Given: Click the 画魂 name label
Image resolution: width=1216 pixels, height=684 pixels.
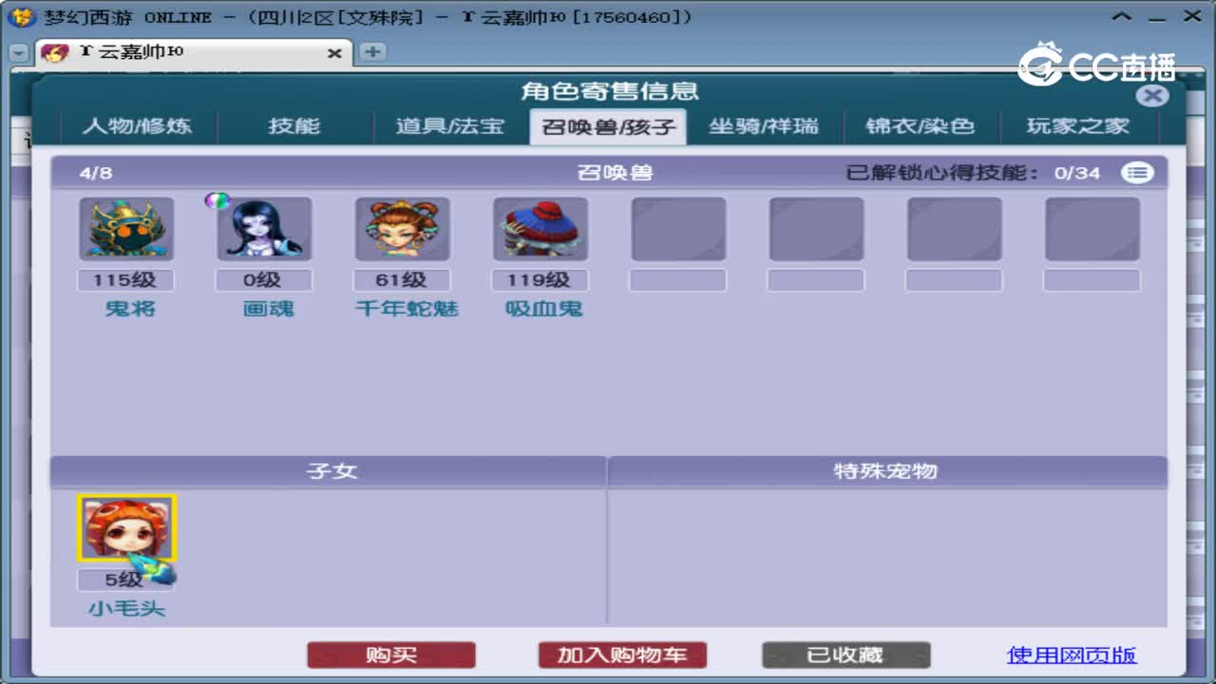Looking at the screenshot, I should [268, 309].
